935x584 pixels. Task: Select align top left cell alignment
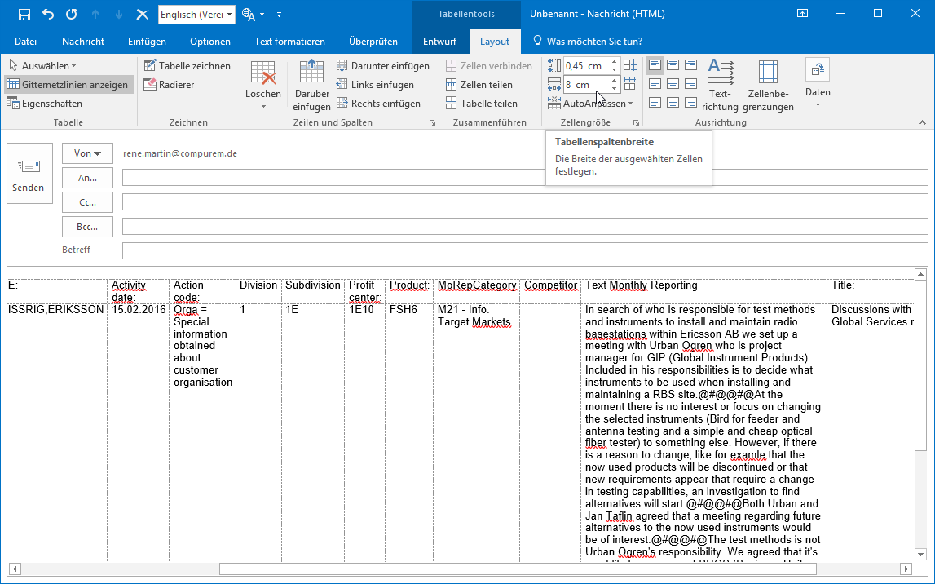click(655, 65)
